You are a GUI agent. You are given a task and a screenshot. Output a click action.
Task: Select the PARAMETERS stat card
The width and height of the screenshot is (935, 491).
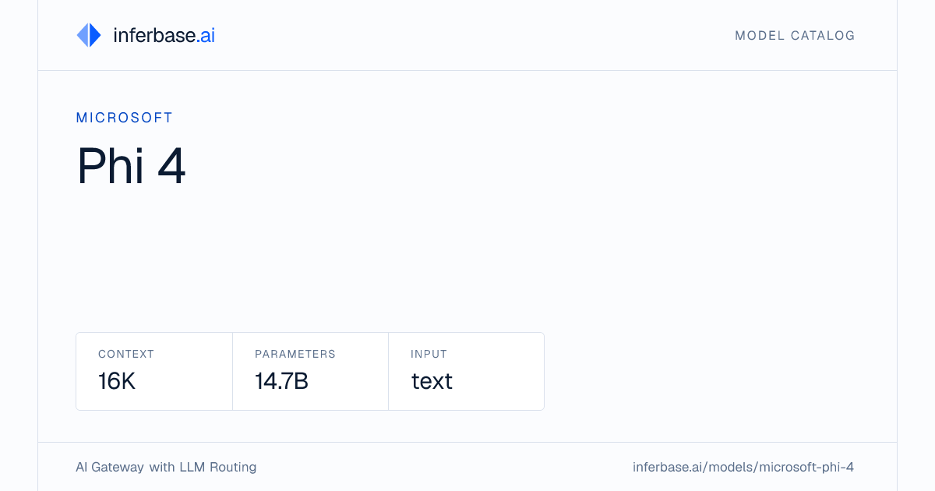(310, 371)
